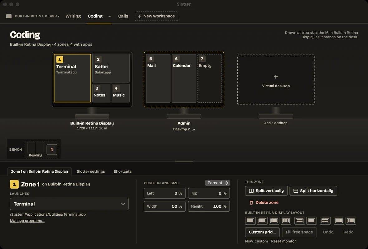Click the small icon next to Desktop 2
368x249 pixels.
[x=193, y=129]
